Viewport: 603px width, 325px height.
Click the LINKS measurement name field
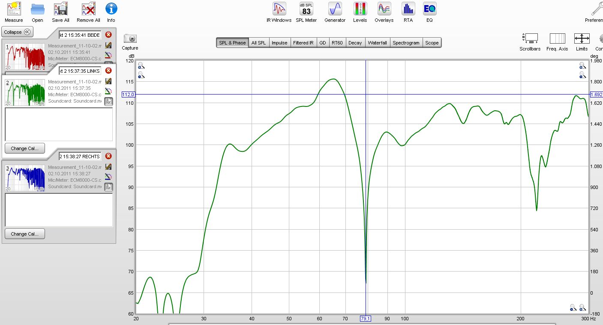(80, 71)
